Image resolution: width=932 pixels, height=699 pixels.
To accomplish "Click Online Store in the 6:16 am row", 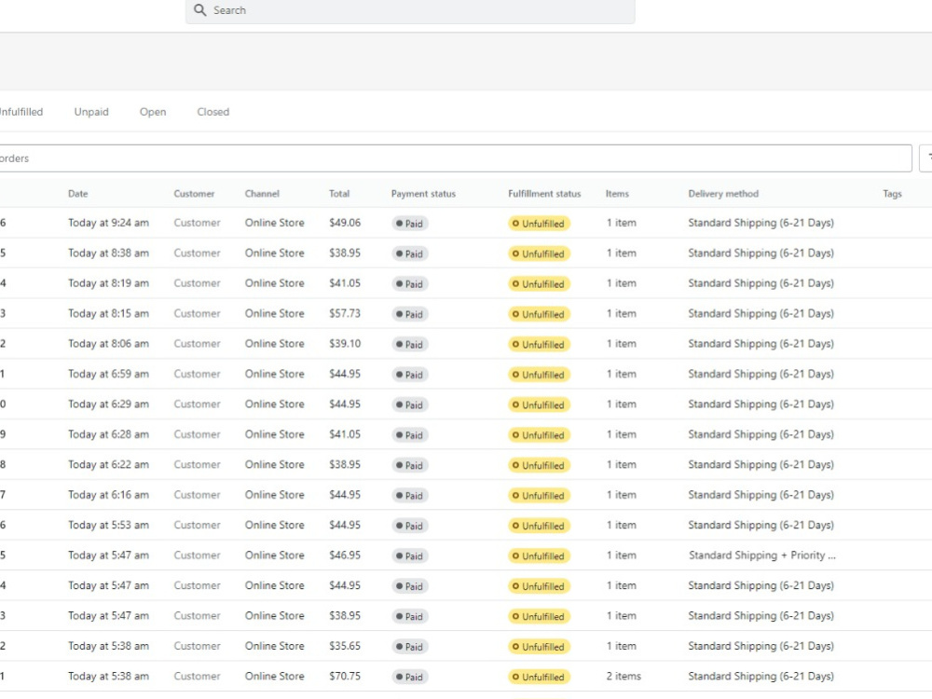I will 275,495.
